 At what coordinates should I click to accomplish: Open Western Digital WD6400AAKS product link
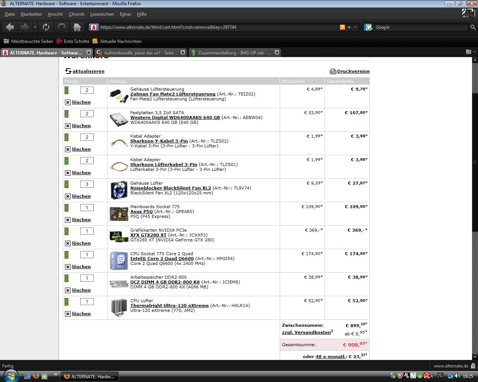pos(175,118)
